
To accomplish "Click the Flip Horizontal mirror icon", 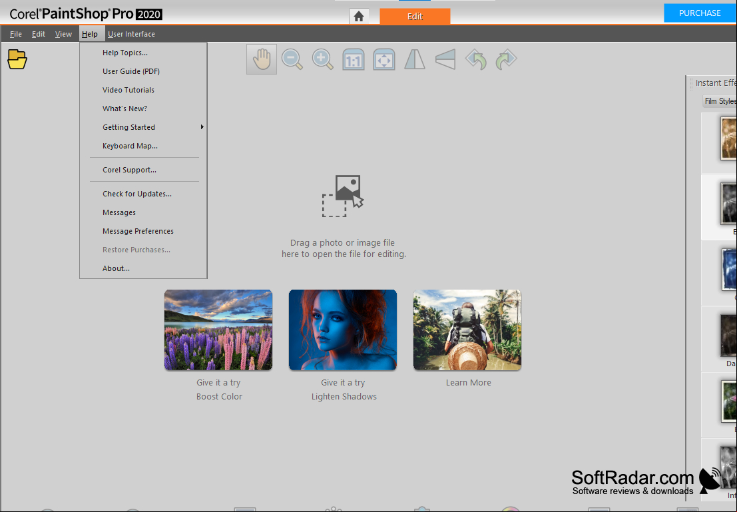I will click(x=415, y=60).
